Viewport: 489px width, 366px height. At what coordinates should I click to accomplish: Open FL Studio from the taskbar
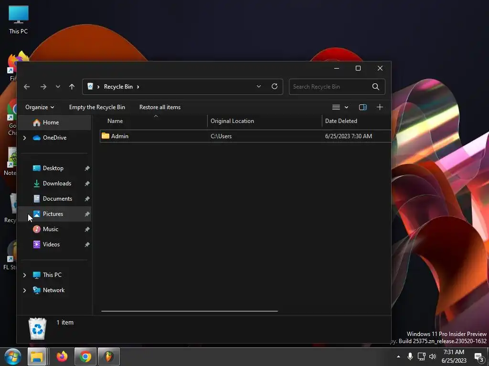click(109, 356)
